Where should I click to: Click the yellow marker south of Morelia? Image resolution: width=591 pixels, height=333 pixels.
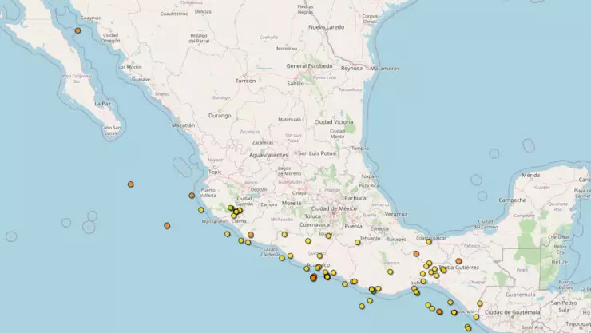pyautogui.click(x=284, y=235)
